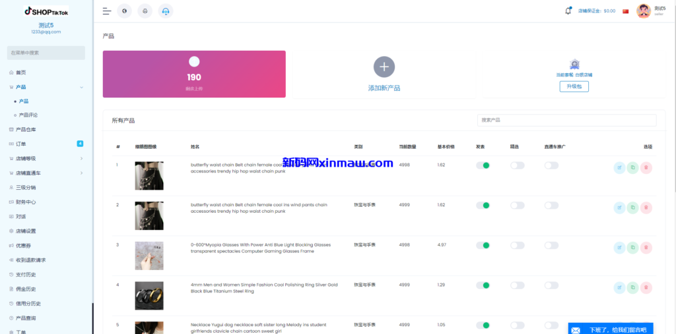The width and height of the screenshot is (676, 334).
Task: Open the globe icon in top bar
Action: tap(124, 11)
